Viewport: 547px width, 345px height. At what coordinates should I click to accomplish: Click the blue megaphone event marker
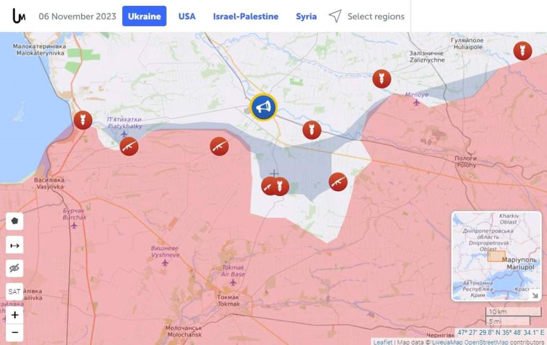tap(263, 107)
